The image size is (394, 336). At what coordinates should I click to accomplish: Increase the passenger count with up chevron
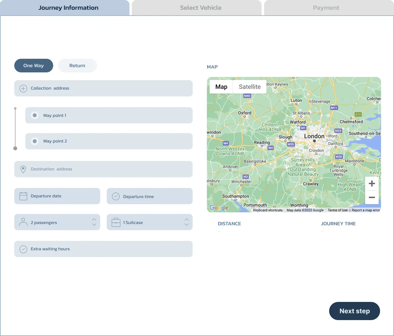point(94,220)
